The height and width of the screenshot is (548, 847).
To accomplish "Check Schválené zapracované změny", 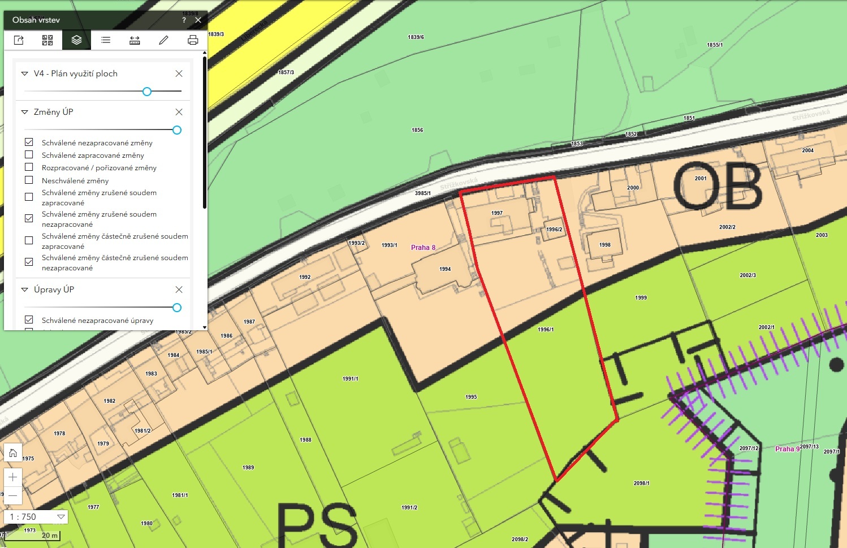I will [x=29, y=155].
